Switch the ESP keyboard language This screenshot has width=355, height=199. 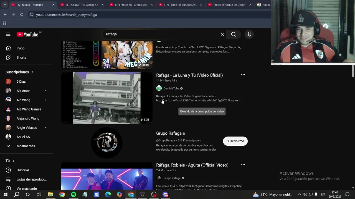pyautogui.click(x=323, y=195)
